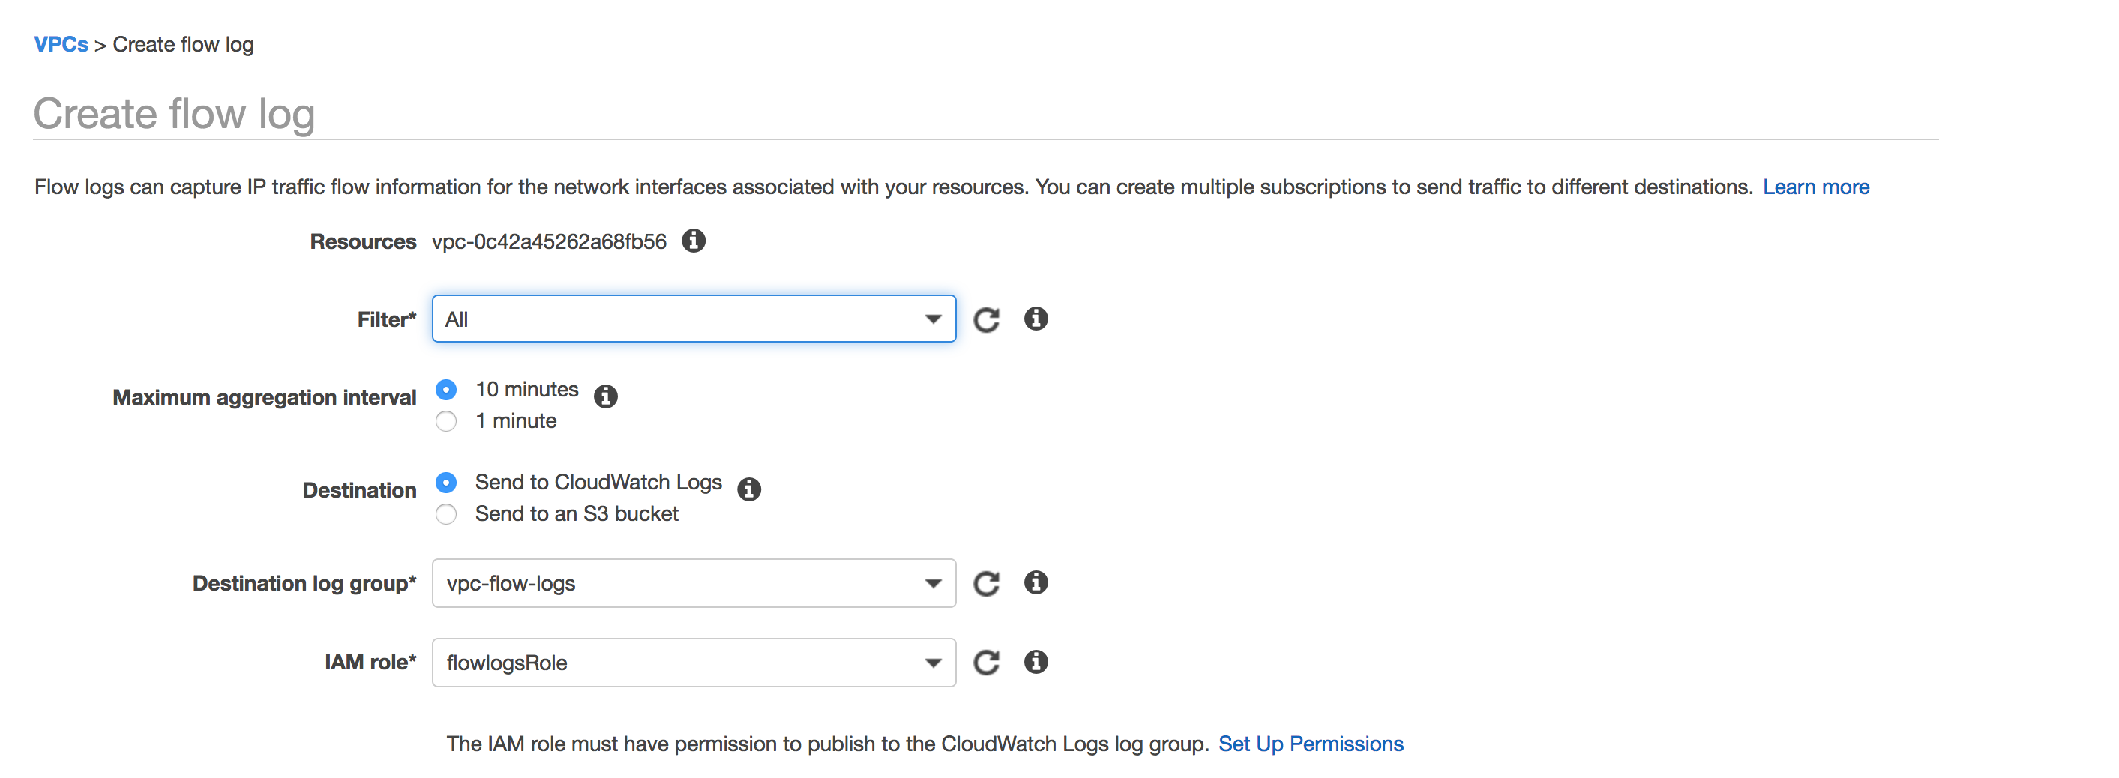Show info about CloudWatch Logs destination
Image resolution: width=2119 pixels, height=778 pixels.
tap(748, 489)
